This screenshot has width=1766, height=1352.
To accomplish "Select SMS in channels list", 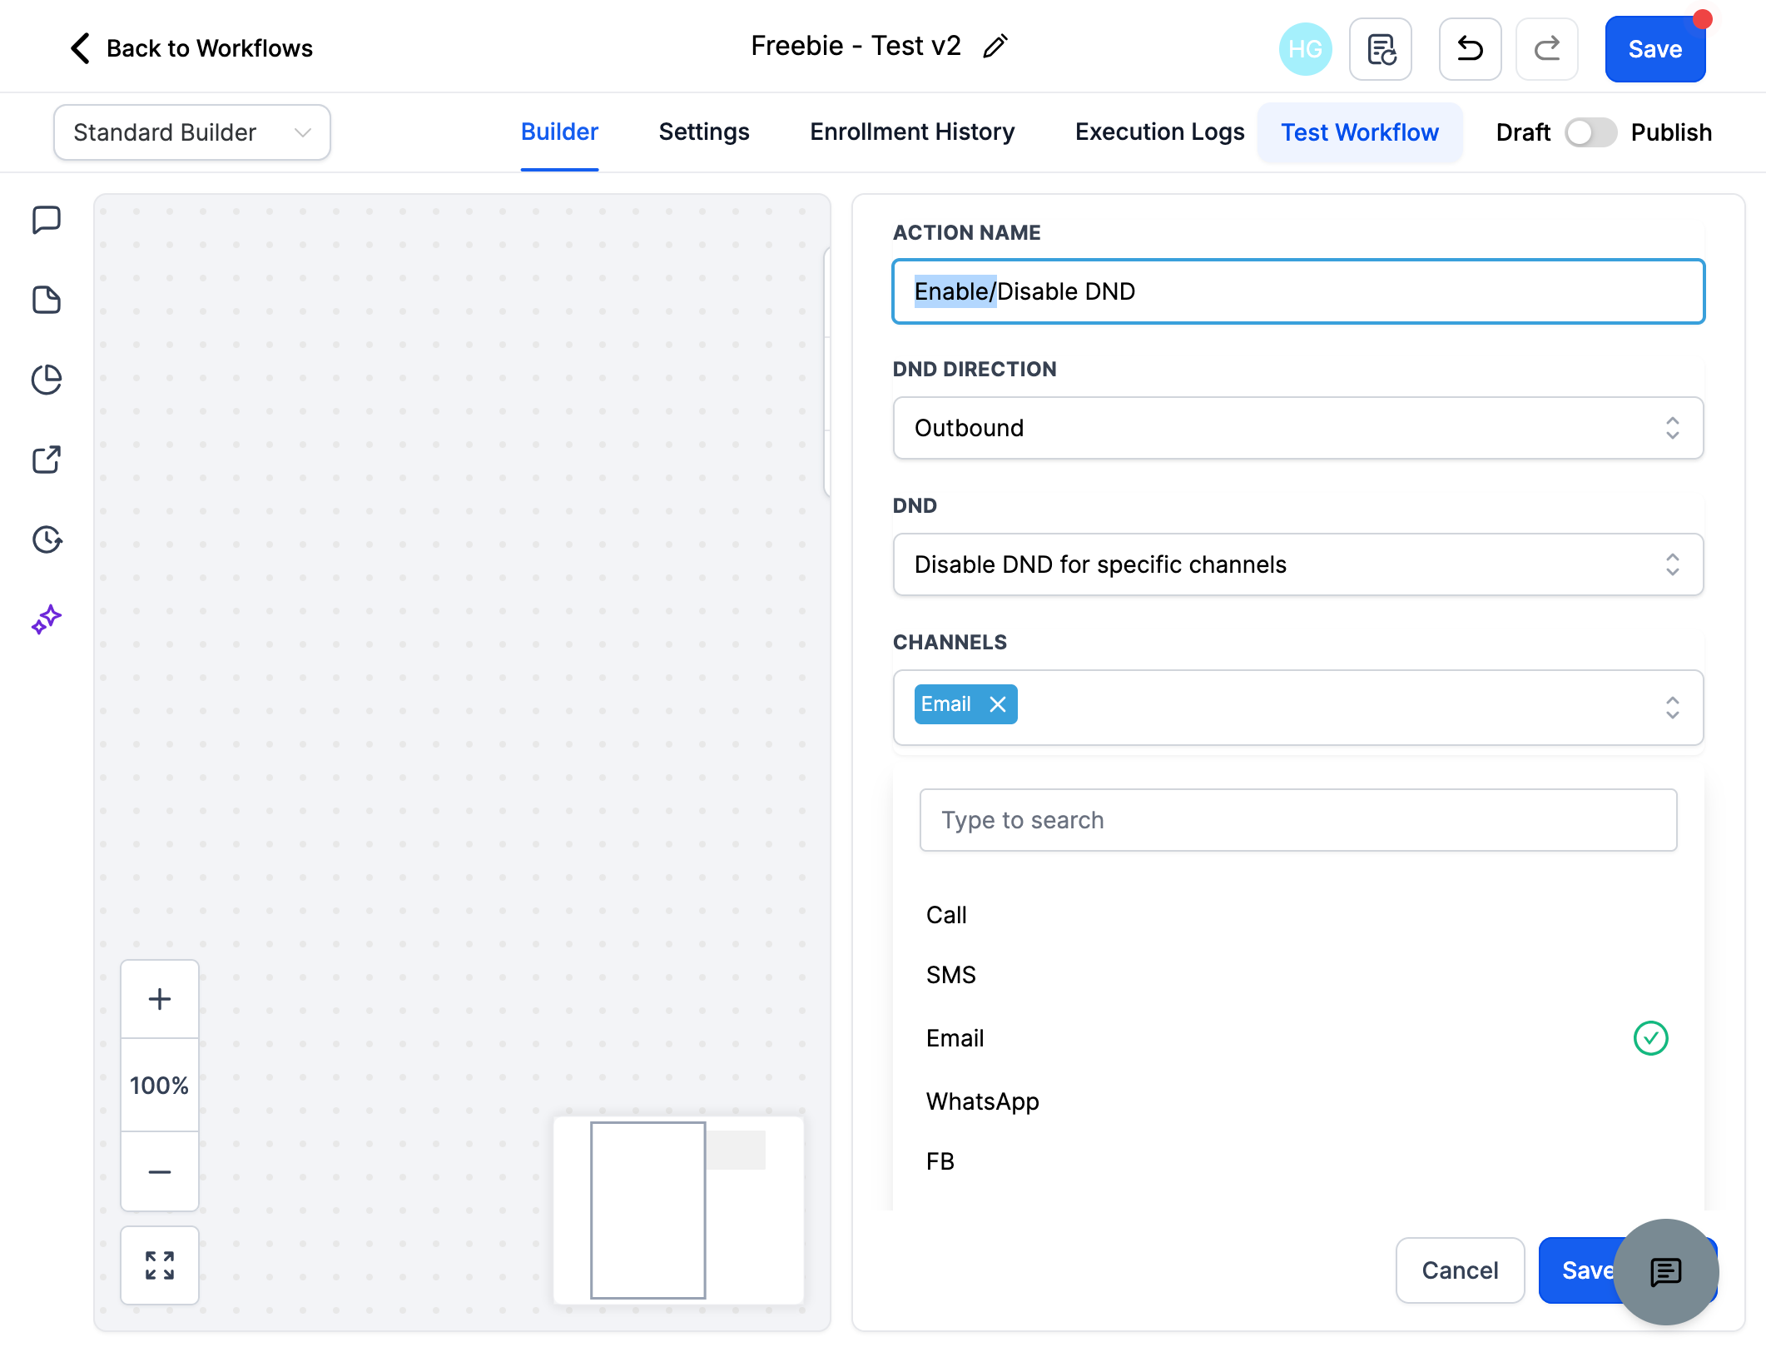I will click(1298, 975).
